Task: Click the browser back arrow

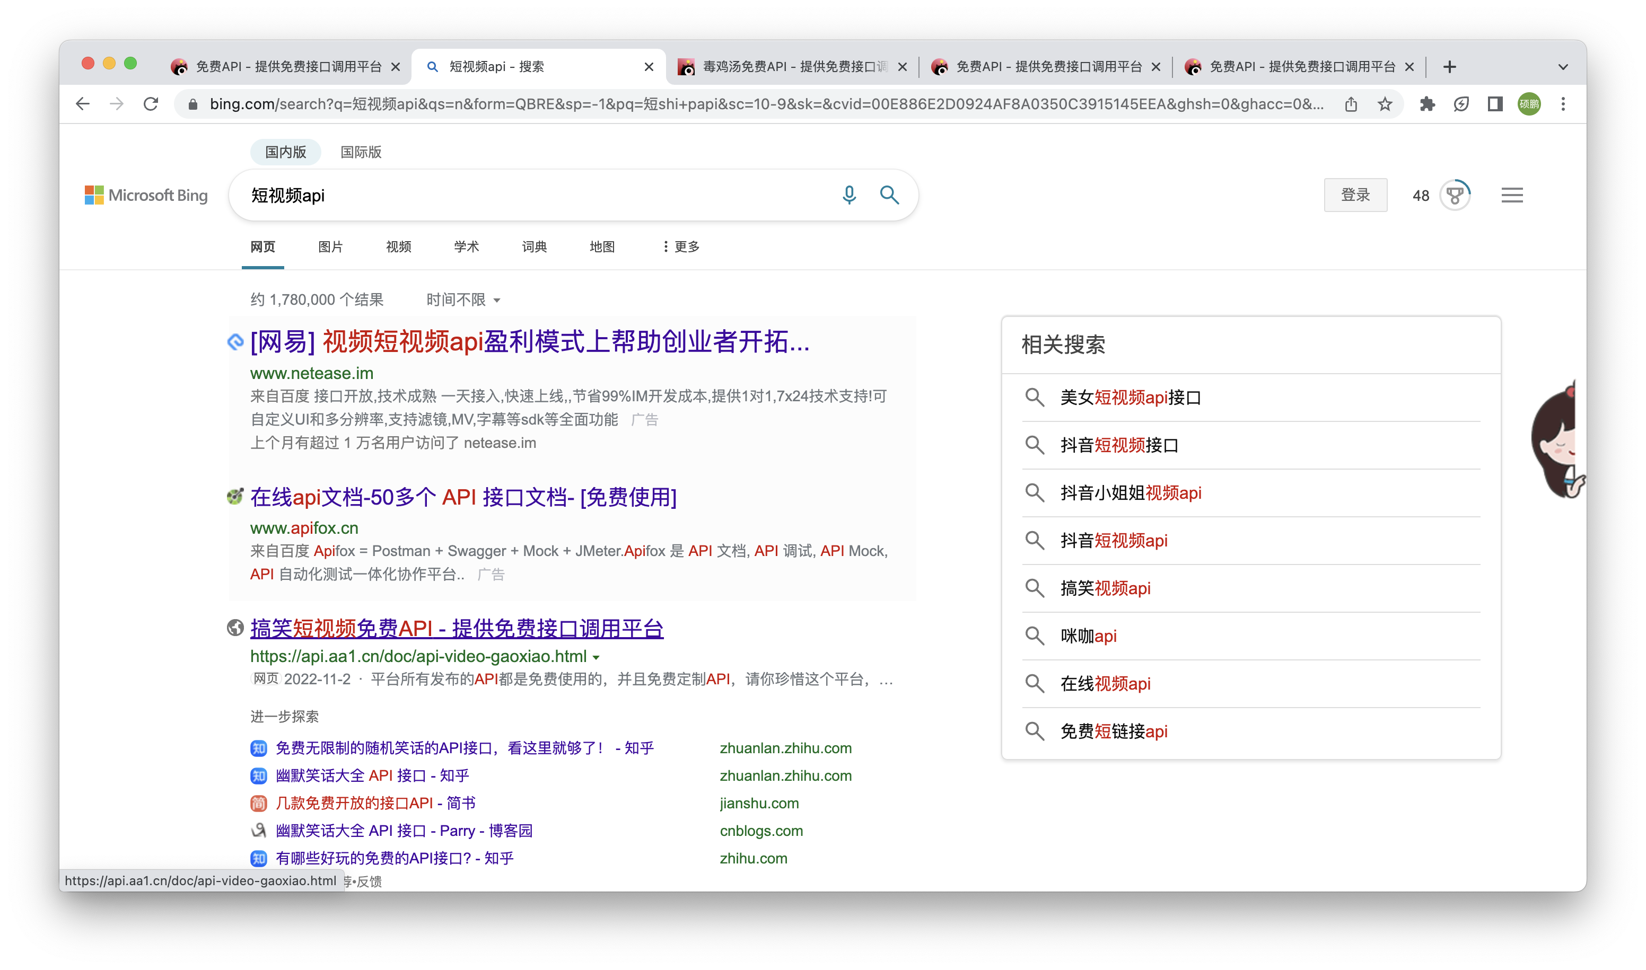Action: [82, 104]
